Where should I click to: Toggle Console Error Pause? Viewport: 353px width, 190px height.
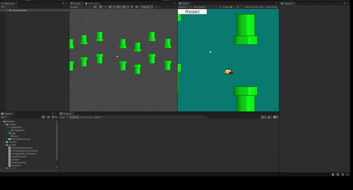[x=86, y=117]
